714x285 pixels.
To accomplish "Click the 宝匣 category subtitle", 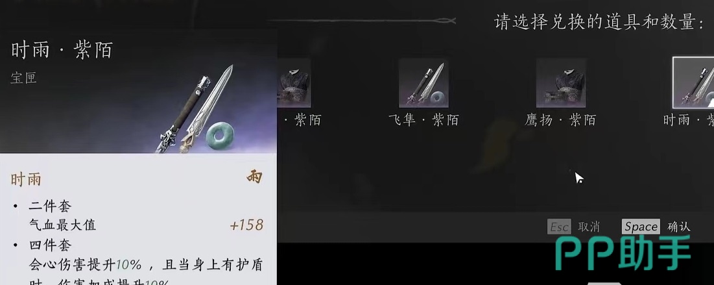I will point(23,78).
